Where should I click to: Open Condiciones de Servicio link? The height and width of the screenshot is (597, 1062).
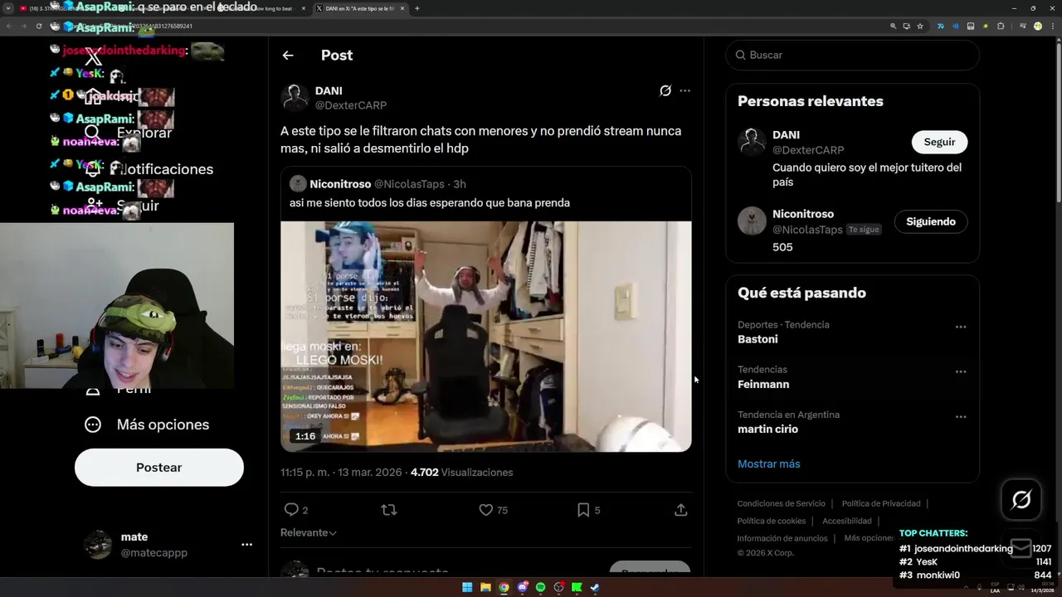click(782, 503)
